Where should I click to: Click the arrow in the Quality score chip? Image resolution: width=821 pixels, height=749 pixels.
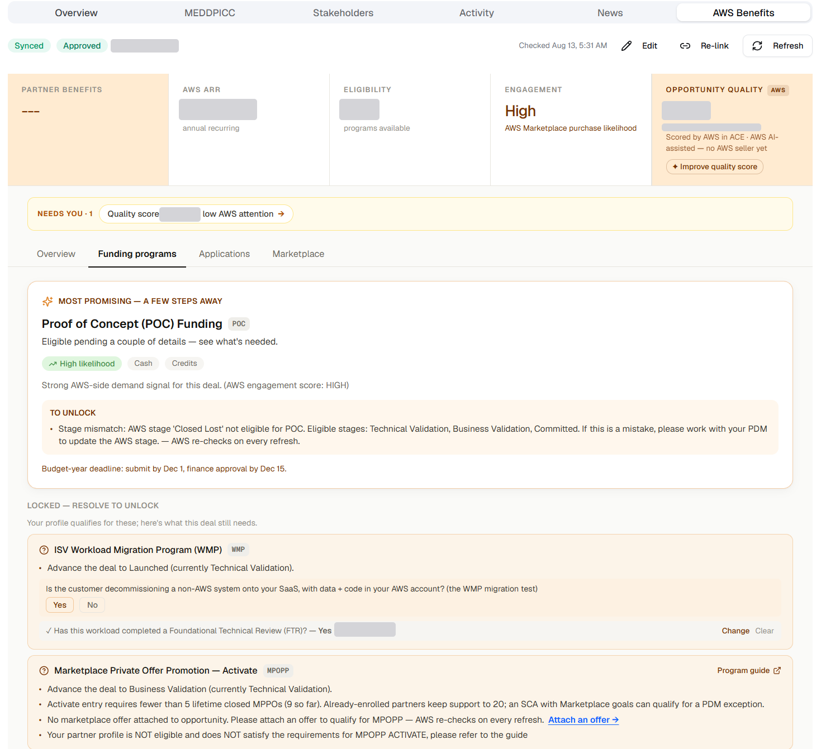tap(281, 214)
